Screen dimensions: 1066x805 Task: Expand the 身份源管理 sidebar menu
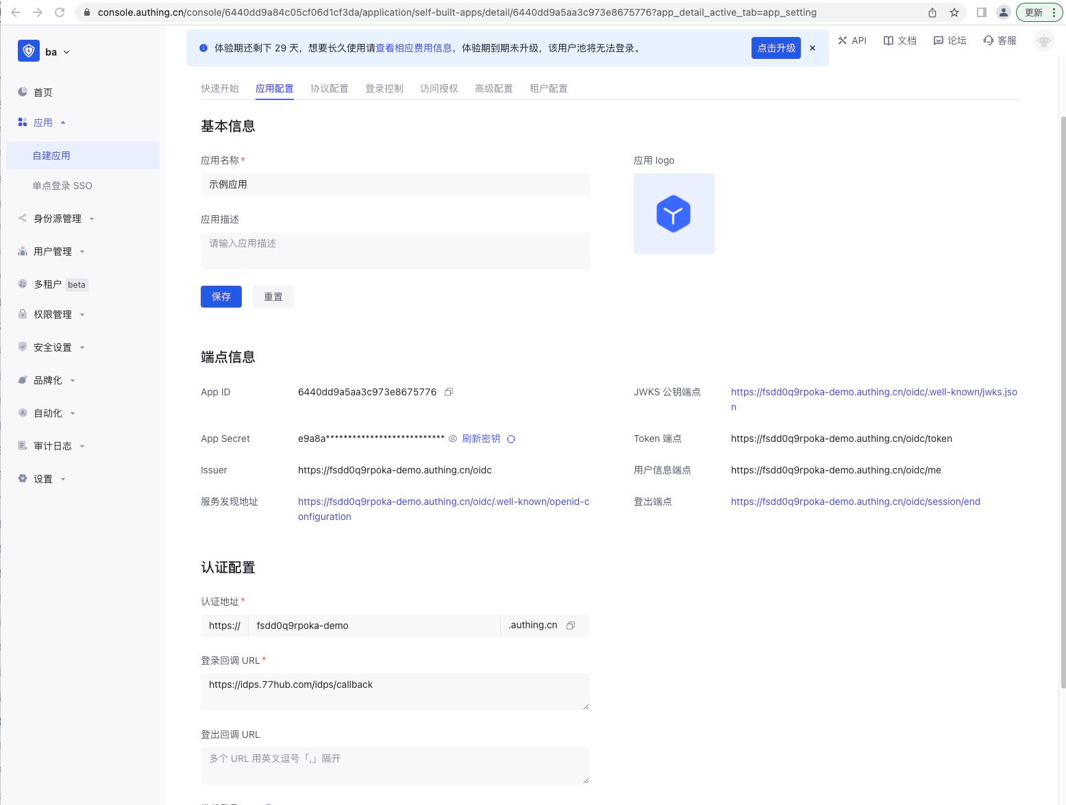tap(58, 219)
